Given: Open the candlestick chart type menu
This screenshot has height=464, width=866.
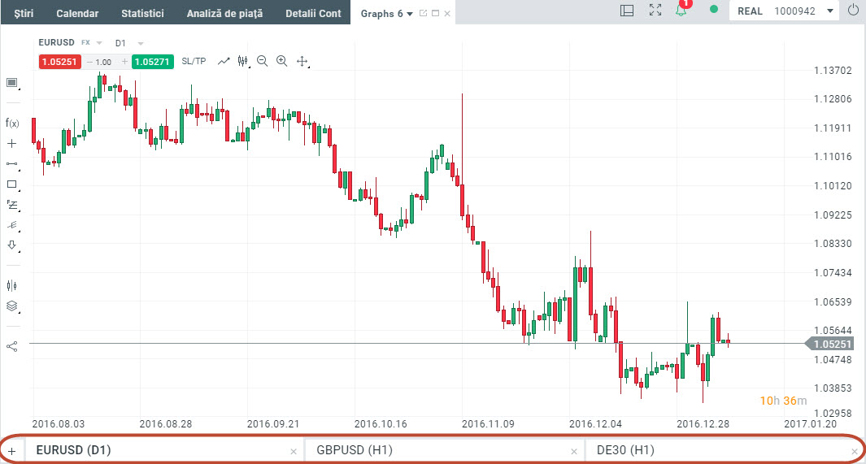Looking at the screenshot, I should (243, 61).
